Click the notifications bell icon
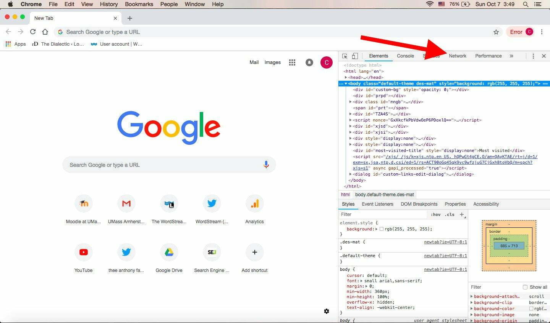Image resolution: width=550 pixels, height=323 pixels. (x=309, y=62)
